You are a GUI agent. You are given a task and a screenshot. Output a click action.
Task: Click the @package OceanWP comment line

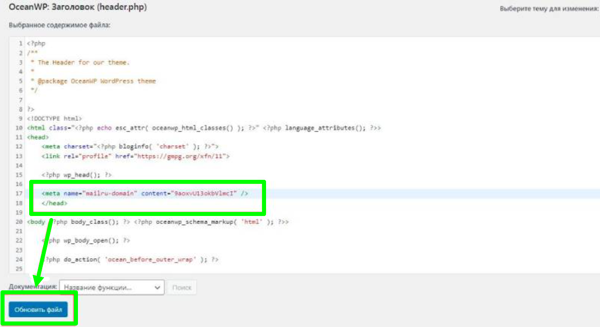(94, 81)
